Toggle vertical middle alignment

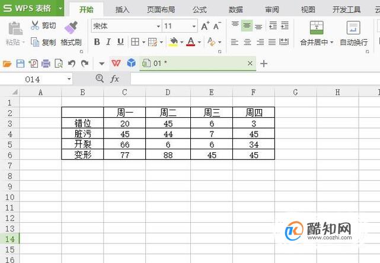[247, 25]
